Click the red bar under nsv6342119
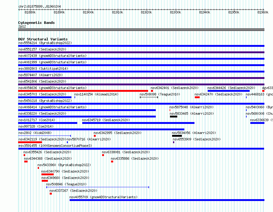Screen dimensions: 273x212 [x=30, y=142]
